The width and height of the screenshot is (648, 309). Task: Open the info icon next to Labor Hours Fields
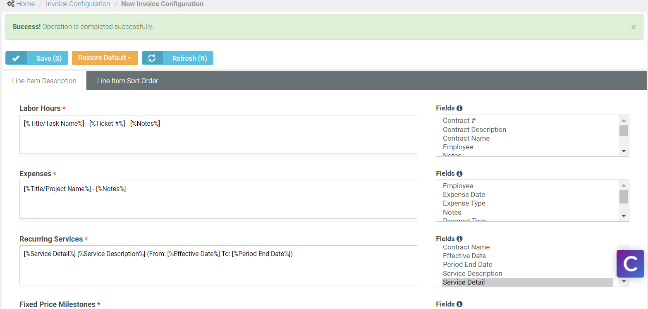click(460, 108)
